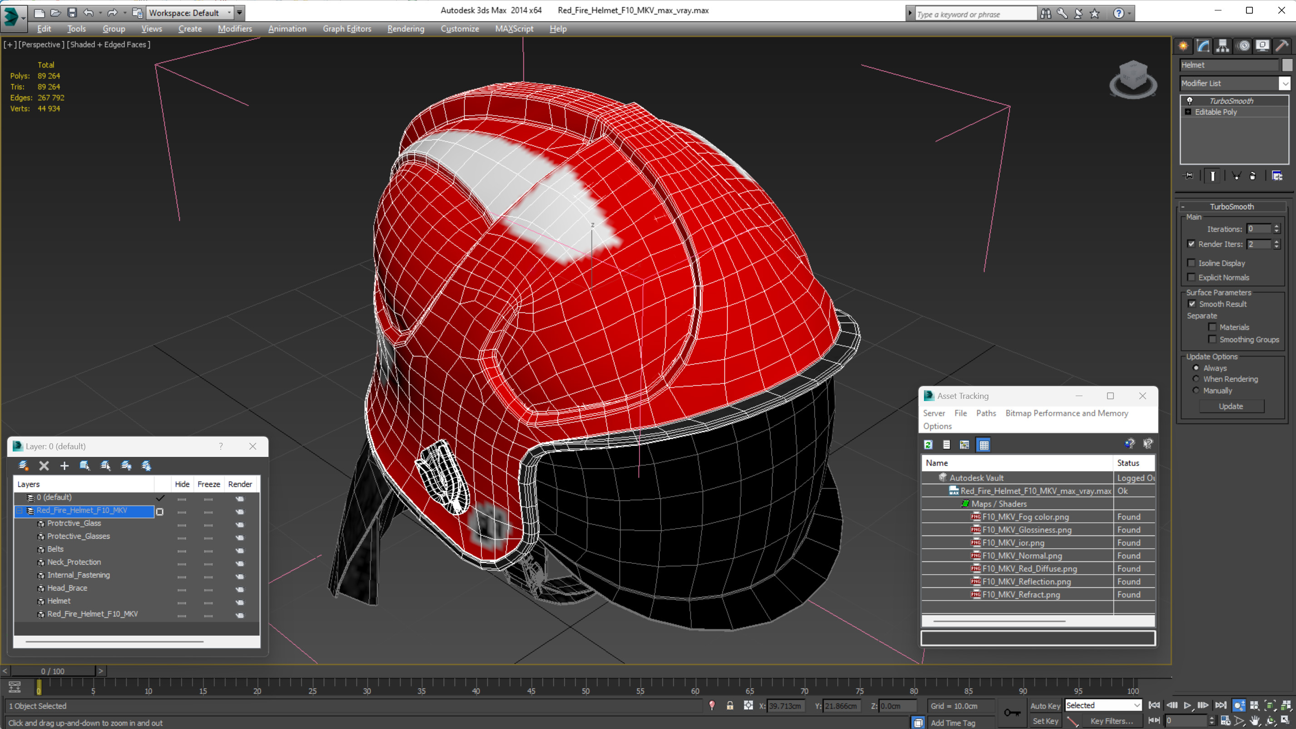Click the TurboSmooth modifier icon
This screenshot has height=729, width=1296.
pyautogui.click(x=1189, y=100)
